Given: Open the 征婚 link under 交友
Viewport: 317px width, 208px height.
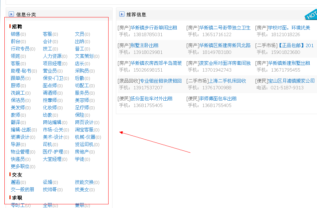Looking at the screenshot, I should 47,182.
